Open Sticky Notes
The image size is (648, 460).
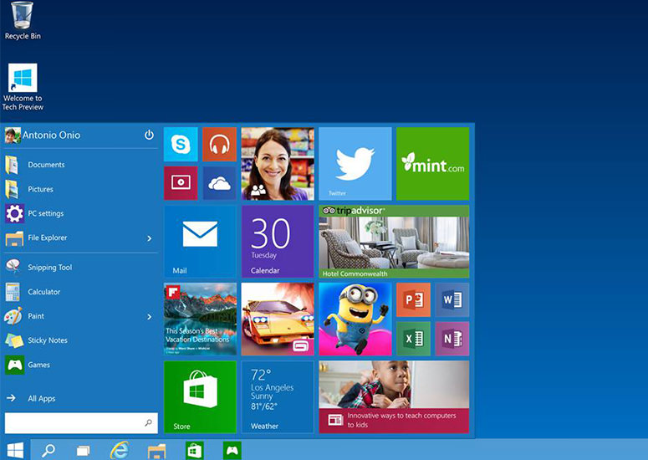click(80, 340)
